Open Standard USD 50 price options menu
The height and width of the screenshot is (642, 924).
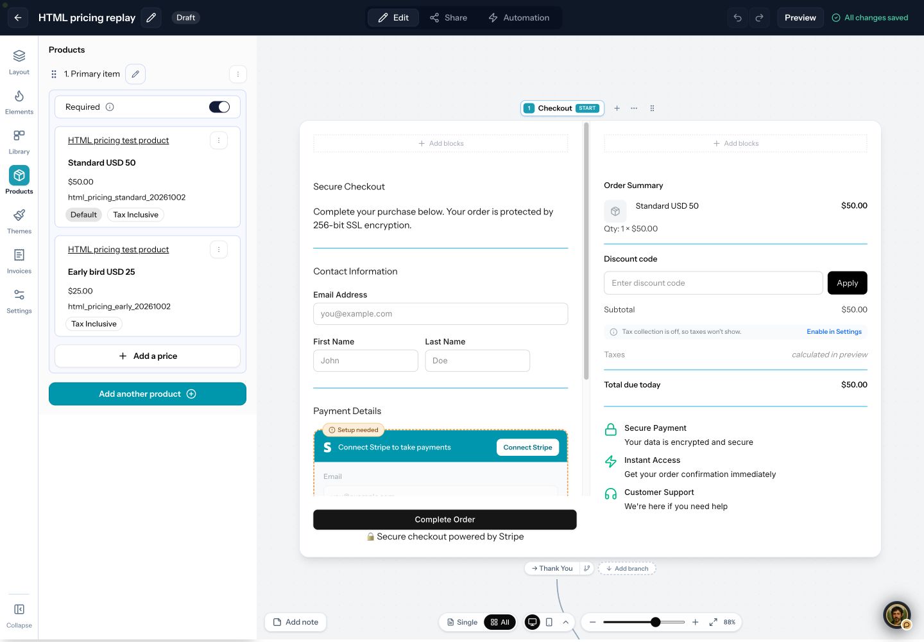[219, 140]
